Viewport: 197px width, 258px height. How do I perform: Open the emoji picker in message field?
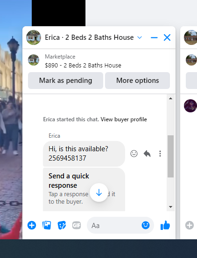(x=146, y=225)
